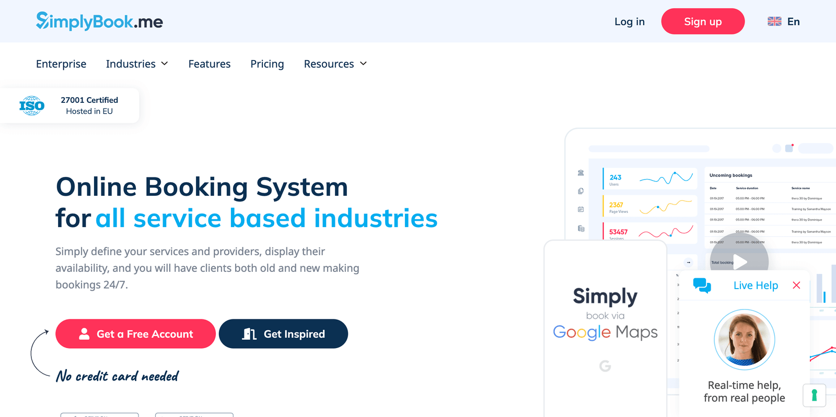Expand the Industries dropdown menu
Image resolution: width=836 pixels, height=417 pixels.
(137, 64)
